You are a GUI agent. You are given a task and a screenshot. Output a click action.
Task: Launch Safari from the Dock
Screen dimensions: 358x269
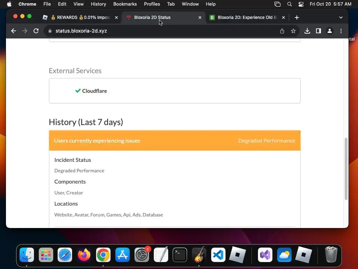(x=65, y=255)
